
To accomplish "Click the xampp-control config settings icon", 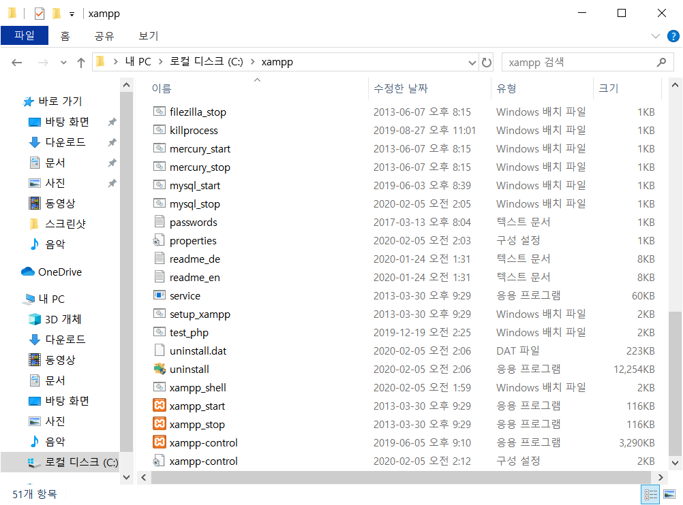I will click(x=159, y=461).
